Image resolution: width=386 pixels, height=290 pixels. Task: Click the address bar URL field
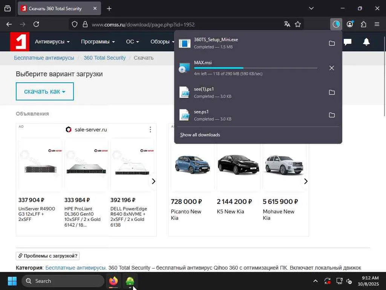[187, 25]
